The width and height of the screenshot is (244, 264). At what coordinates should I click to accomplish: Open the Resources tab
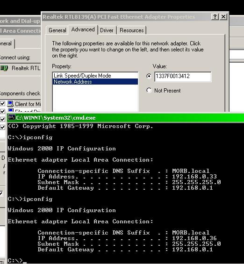[131, 30]
